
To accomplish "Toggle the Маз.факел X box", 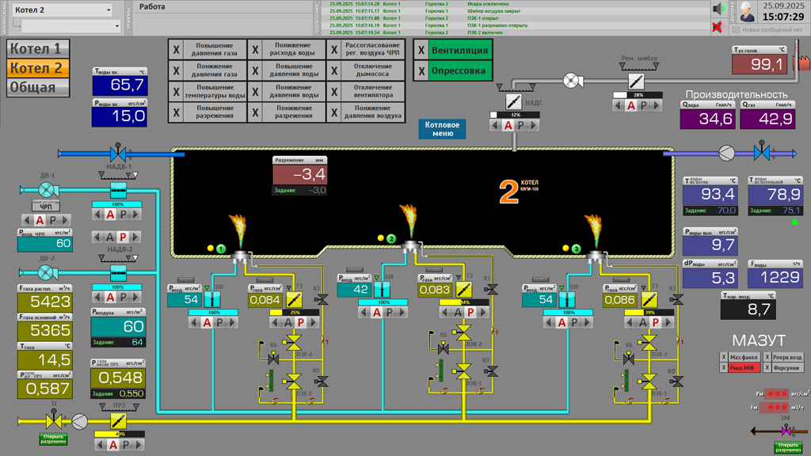I will click(724, 357).
